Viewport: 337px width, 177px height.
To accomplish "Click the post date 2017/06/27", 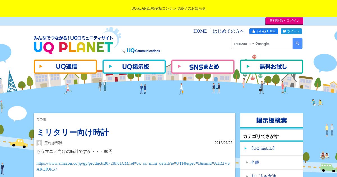I will pos(224,143).
